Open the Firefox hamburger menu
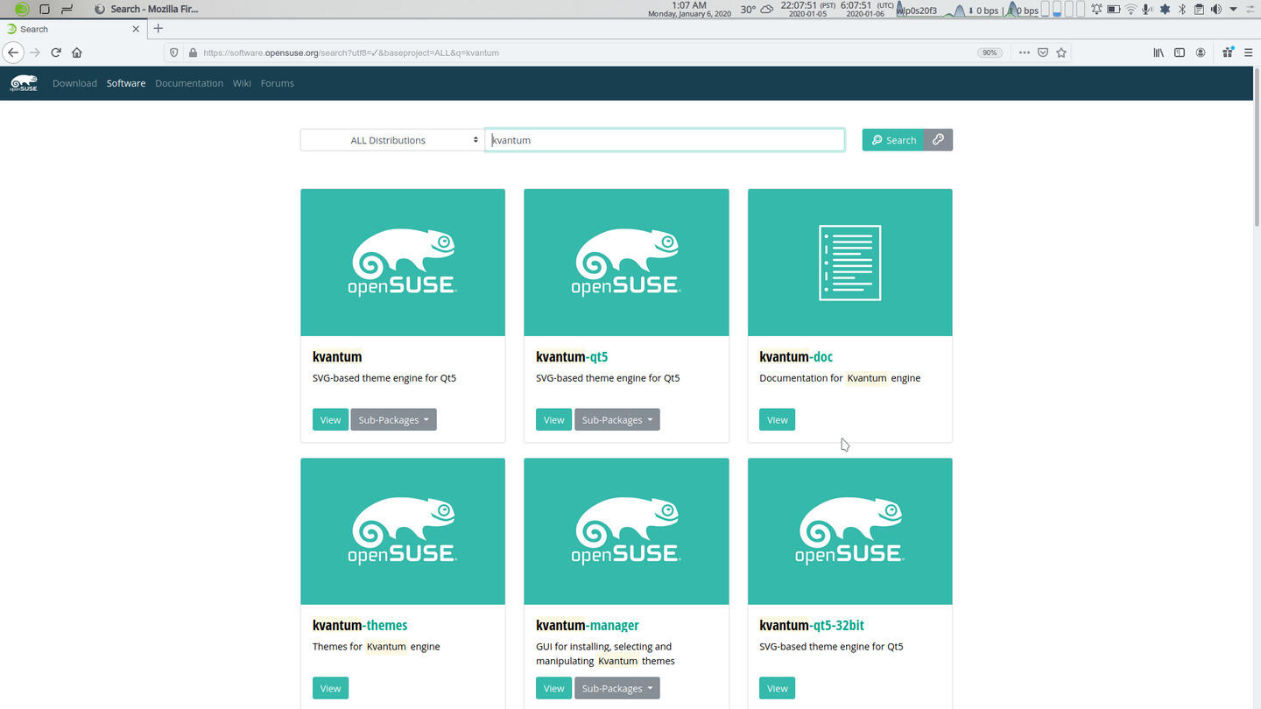Screen dimensions: 1261x709 pyautogui.click(x=1248, y=53)
